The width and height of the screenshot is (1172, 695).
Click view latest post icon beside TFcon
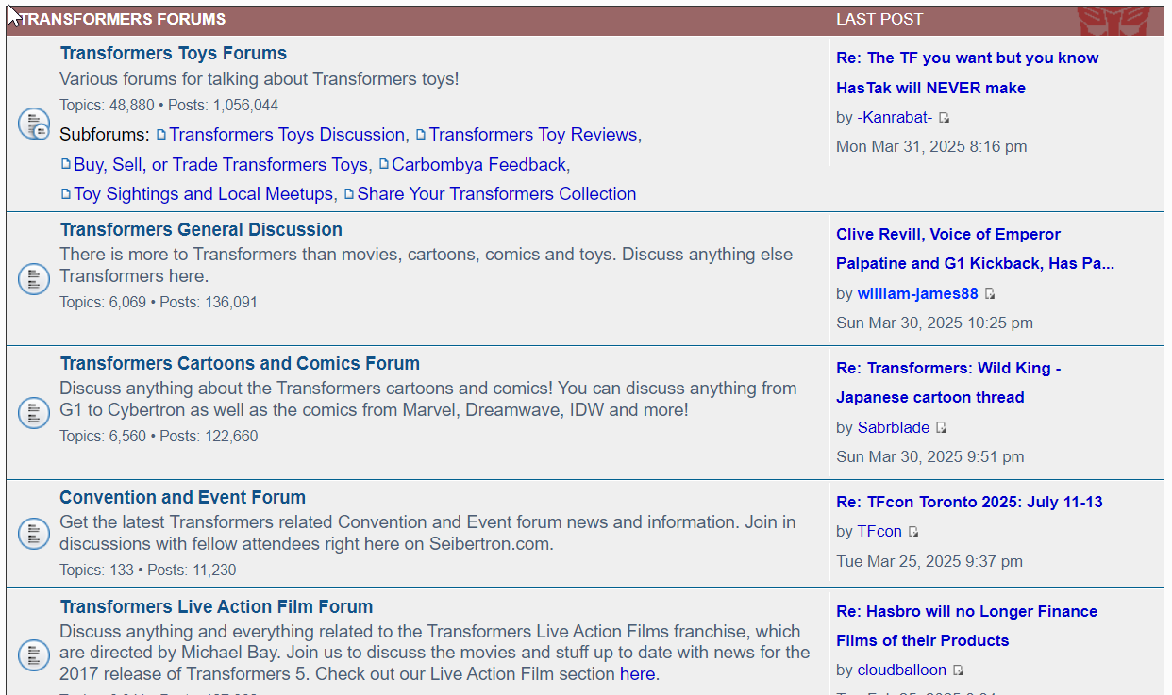coord(913,532)
